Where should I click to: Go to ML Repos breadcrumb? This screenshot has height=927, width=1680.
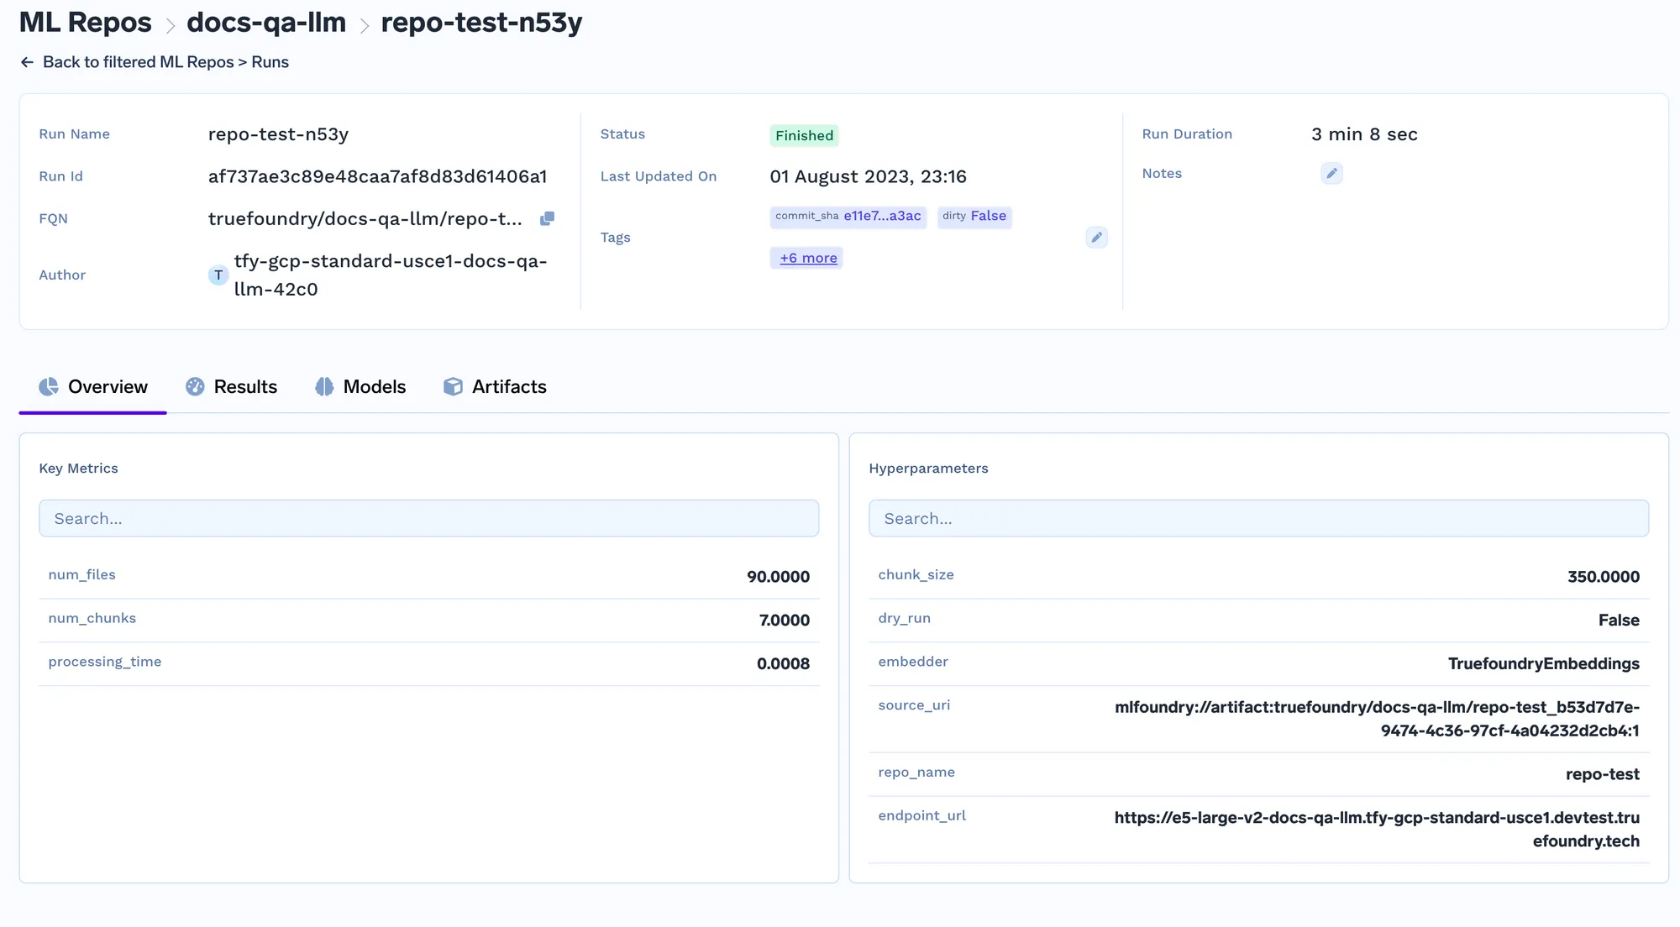coord(85,23)
